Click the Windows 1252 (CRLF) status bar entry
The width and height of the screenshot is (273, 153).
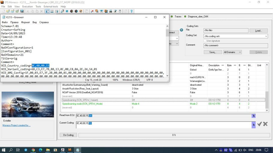[131, 80]
